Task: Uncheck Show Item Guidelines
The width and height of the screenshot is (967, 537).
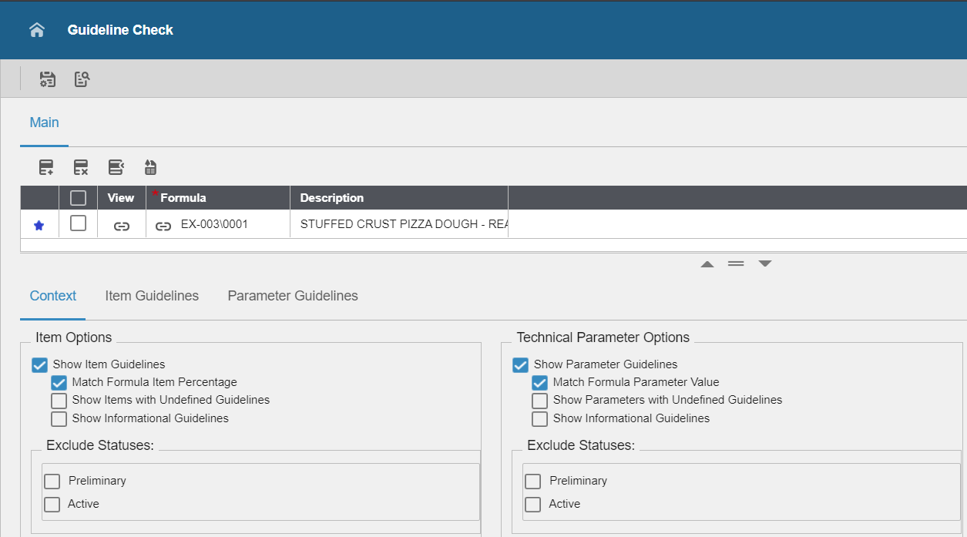Action: (x=40, y=364)
